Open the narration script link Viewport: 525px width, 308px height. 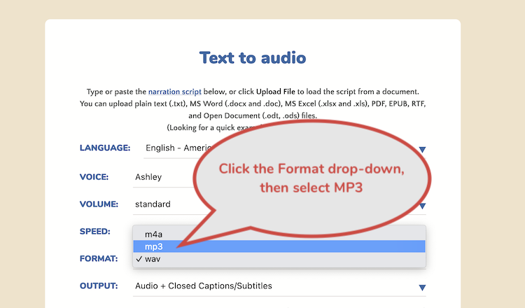174,92
